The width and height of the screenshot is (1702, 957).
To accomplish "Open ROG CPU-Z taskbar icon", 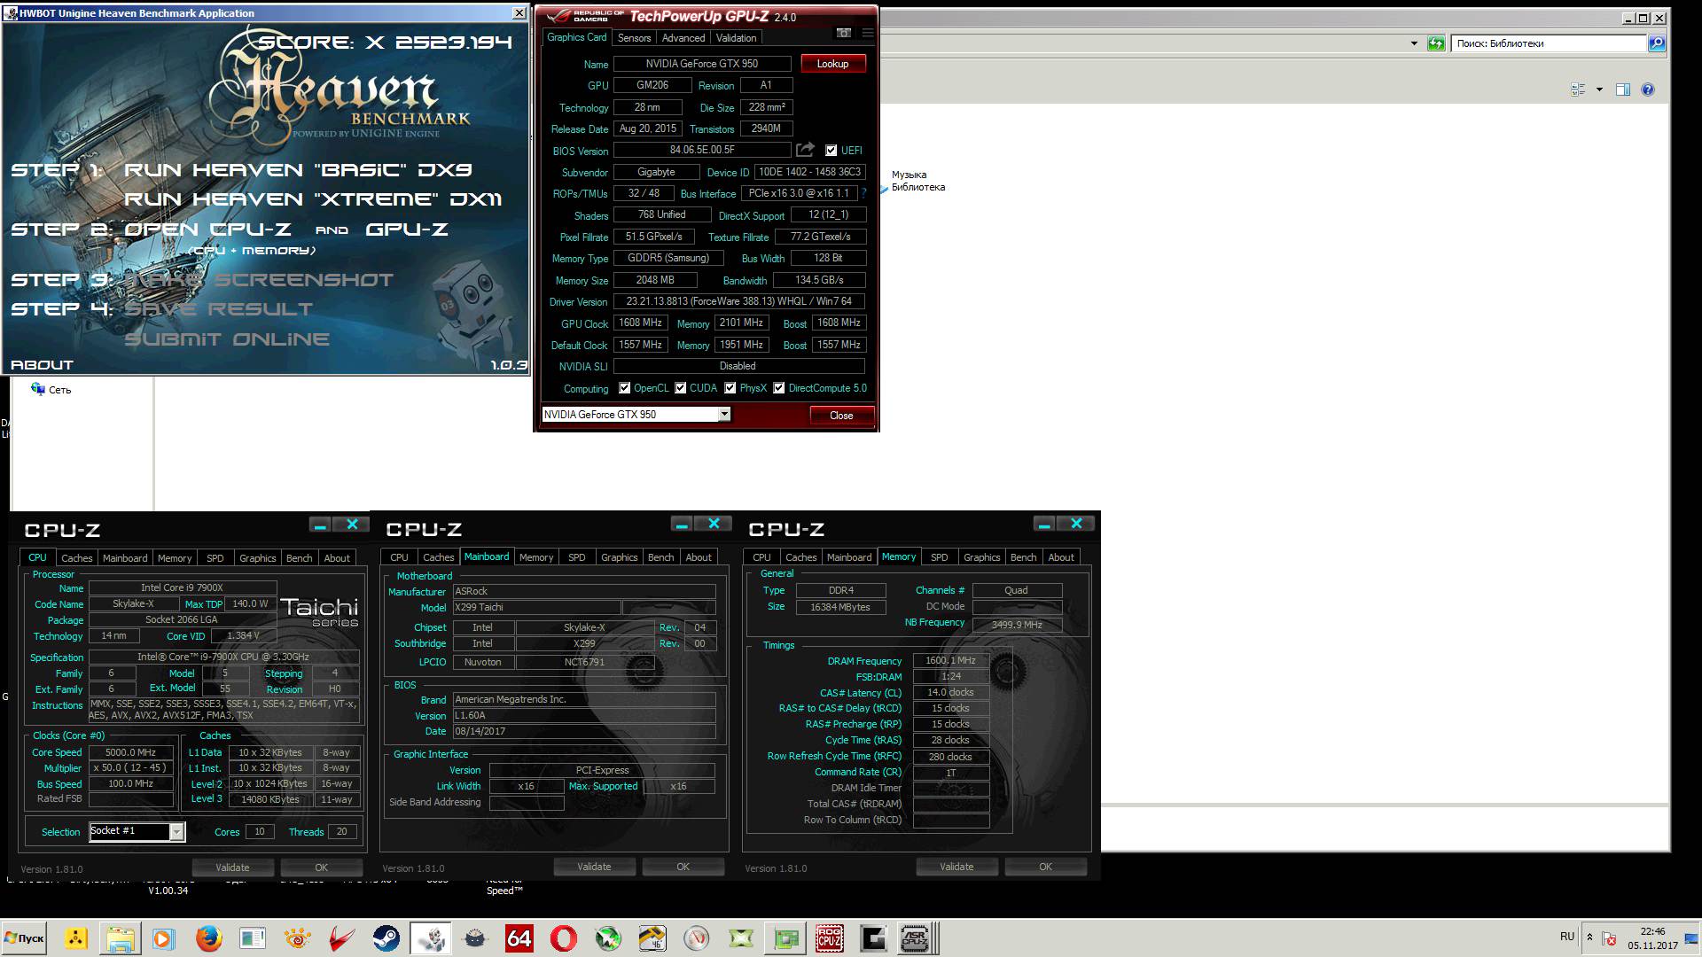I will 830,938.
